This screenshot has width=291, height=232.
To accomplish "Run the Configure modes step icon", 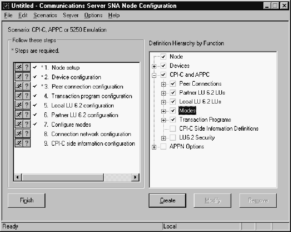I will [19, 124].
